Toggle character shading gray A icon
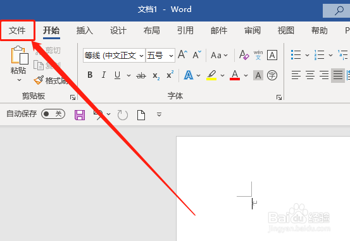Screen dimensions: 350x241 coord(258,75)
